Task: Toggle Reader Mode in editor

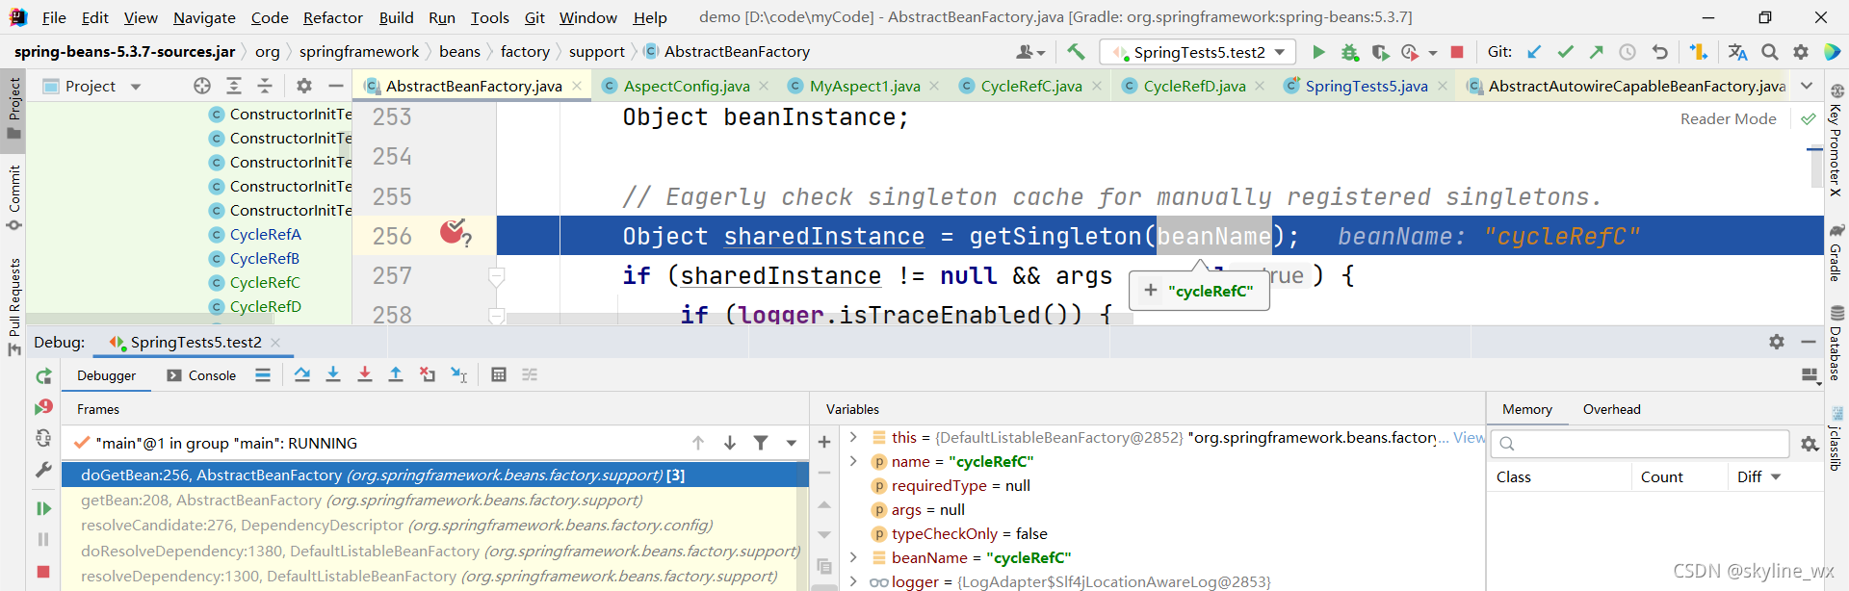Action: pyautogui.click(x=1729, y=118)
